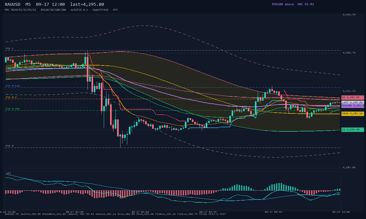This screenshot has height=219, width=366.
Task: Click the 4,311.13 price axis label
Action: (349, 91)
